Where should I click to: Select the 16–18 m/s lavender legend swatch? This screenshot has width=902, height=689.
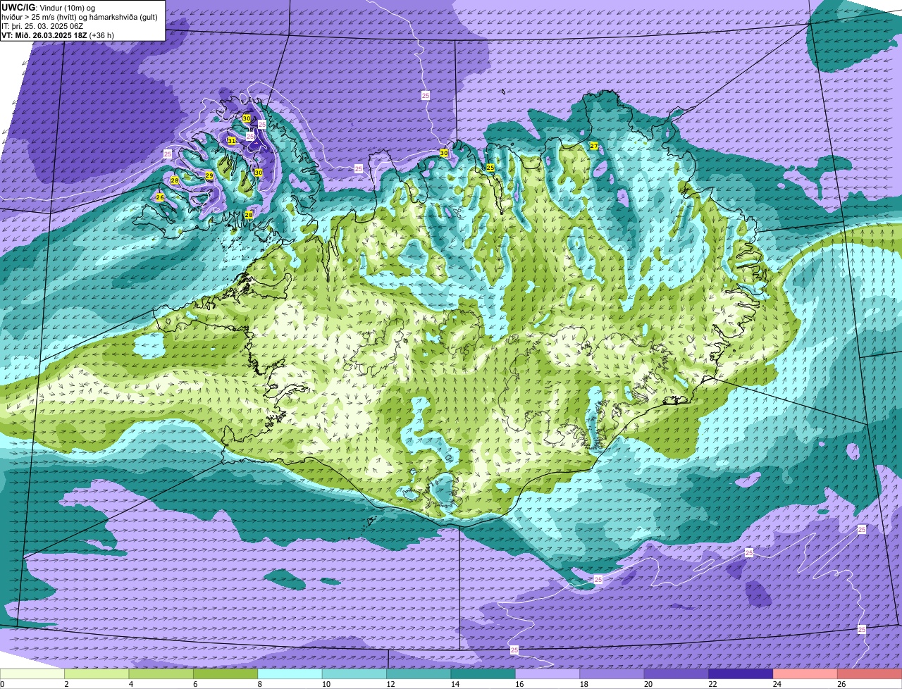548,674
